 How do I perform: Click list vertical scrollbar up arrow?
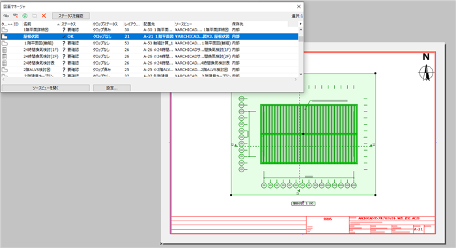pyautogui.click(x=301, y=30)
